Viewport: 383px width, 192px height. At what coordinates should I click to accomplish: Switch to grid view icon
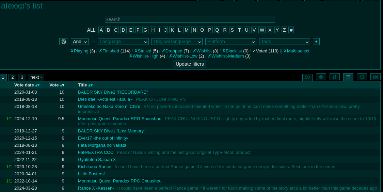[376, 77]
